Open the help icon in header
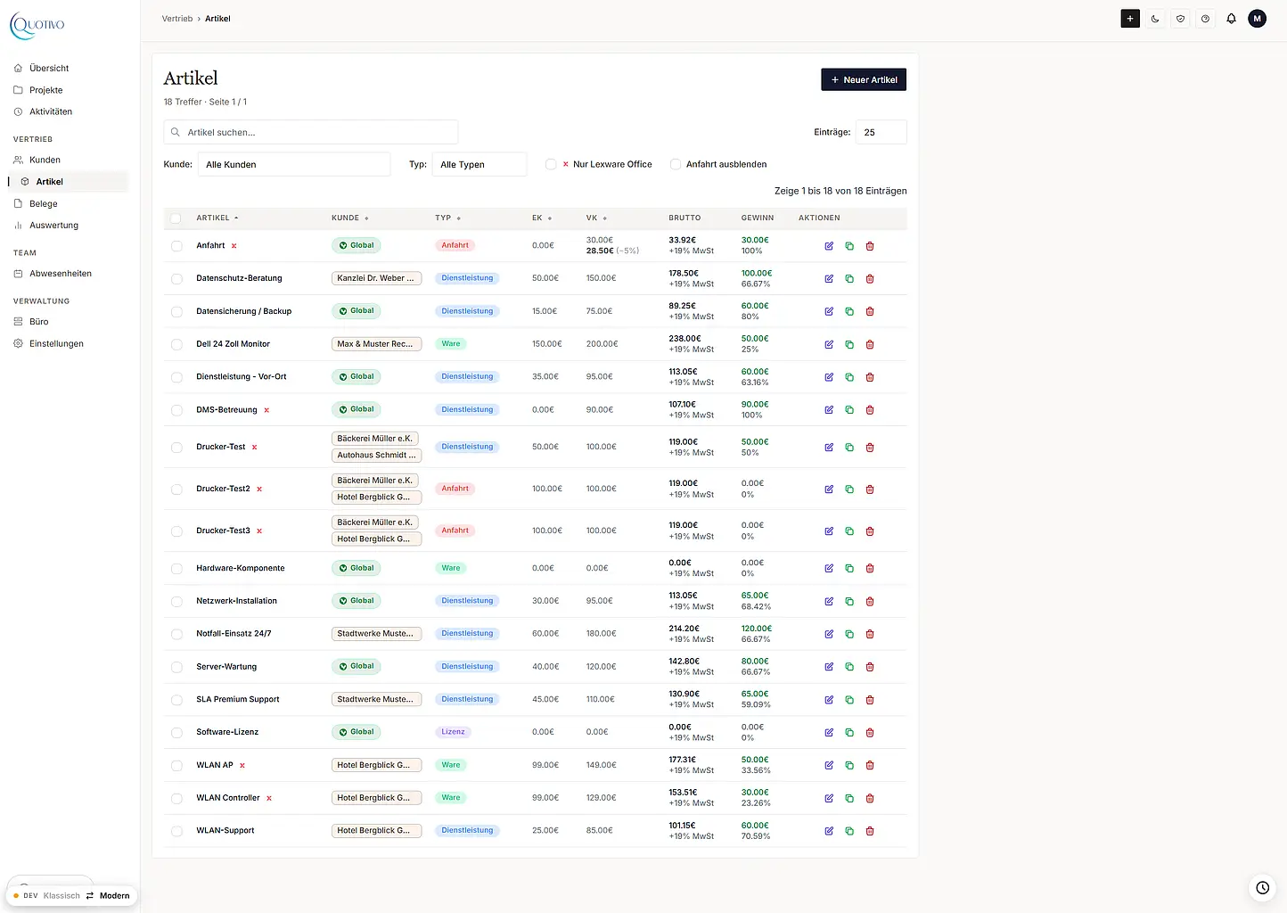The image size is (1287, 913). tap(1205, 19)
